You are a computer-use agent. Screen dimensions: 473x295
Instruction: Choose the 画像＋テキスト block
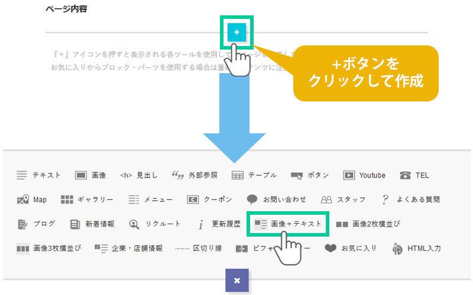[288, 224]
